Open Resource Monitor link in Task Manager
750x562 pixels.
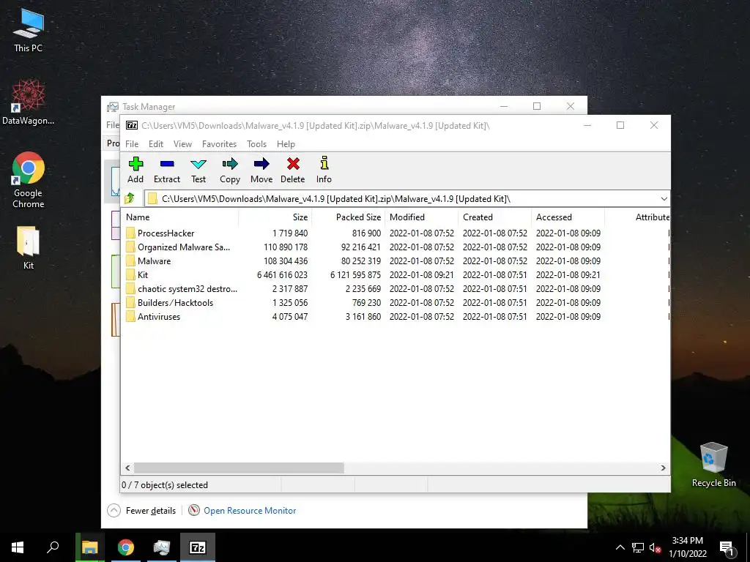pos(250,510)
